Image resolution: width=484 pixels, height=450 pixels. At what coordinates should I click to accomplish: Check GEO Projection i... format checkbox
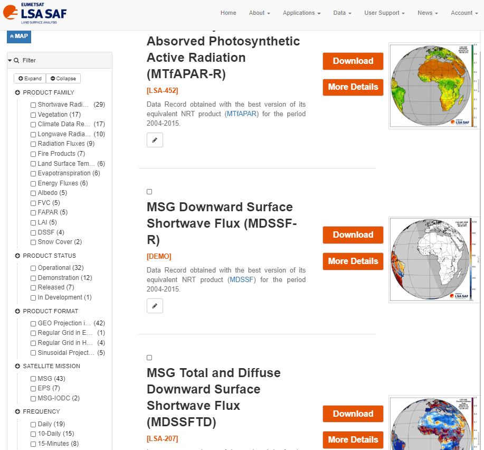pyautogui.click(x=33, y=324)
